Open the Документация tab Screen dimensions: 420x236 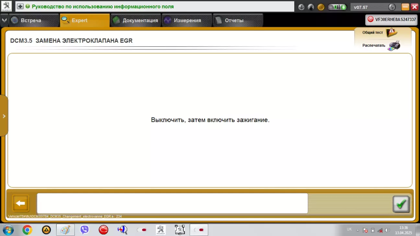[x=136, y=20]
